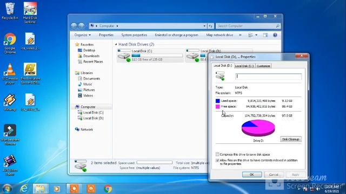
Task: Show more toolbar commands chevron
Action: click(x=240, y=35)
